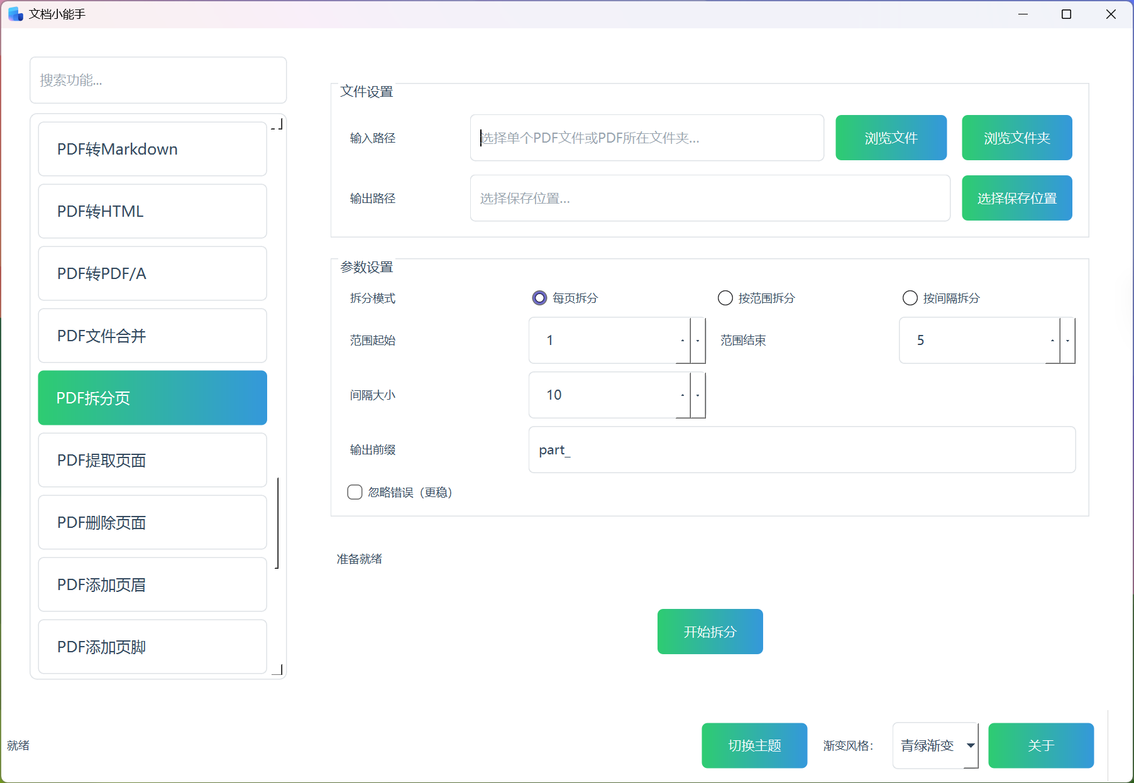Select the 按范围拆分 split mode
The image size is (1134, 783).
(x=725, y=298)
